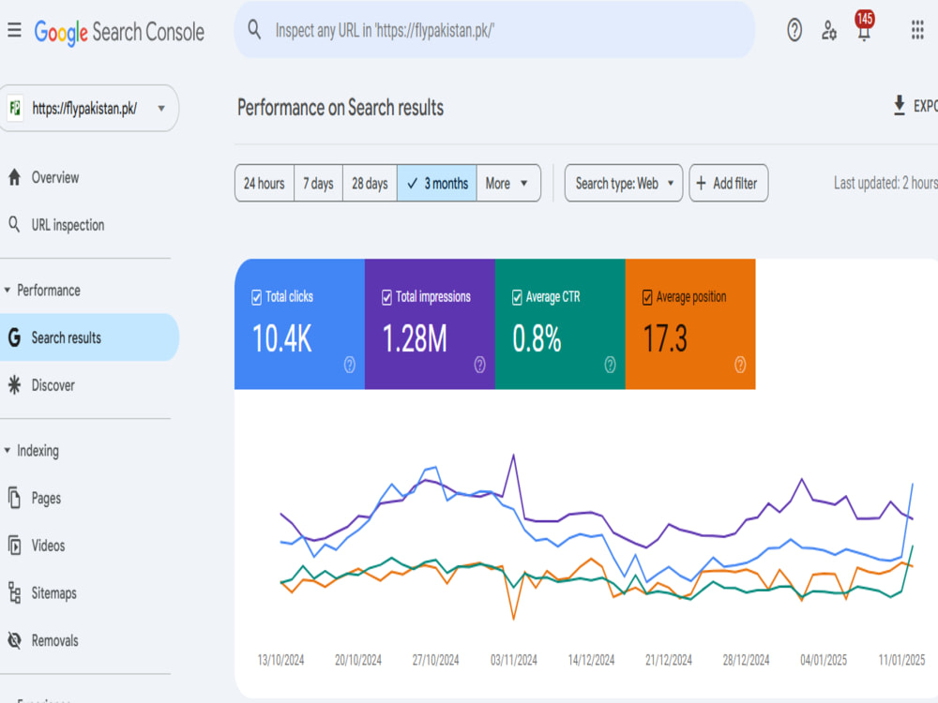The width and height of the screenshot is (938, 703).
Task: Click the Pages document icon
Action: point(14,498)
